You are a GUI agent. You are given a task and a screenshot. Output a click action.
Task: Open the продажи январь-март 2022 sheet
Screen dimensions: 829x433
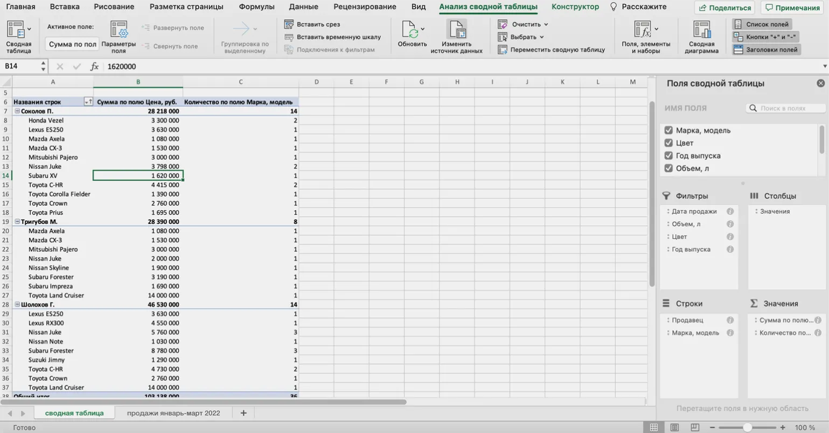point(173,413)
